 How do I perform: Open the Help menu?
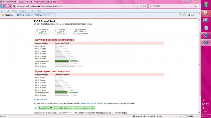click(39, 11)
